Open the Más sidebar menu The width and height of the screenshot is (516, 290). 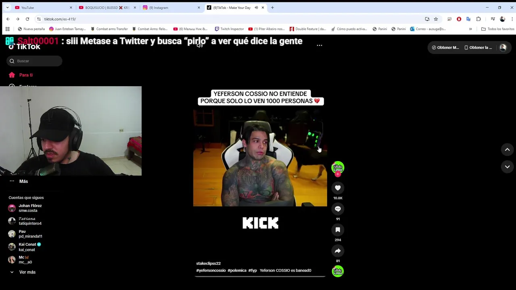pyautogui.click(x=19, y=181)
